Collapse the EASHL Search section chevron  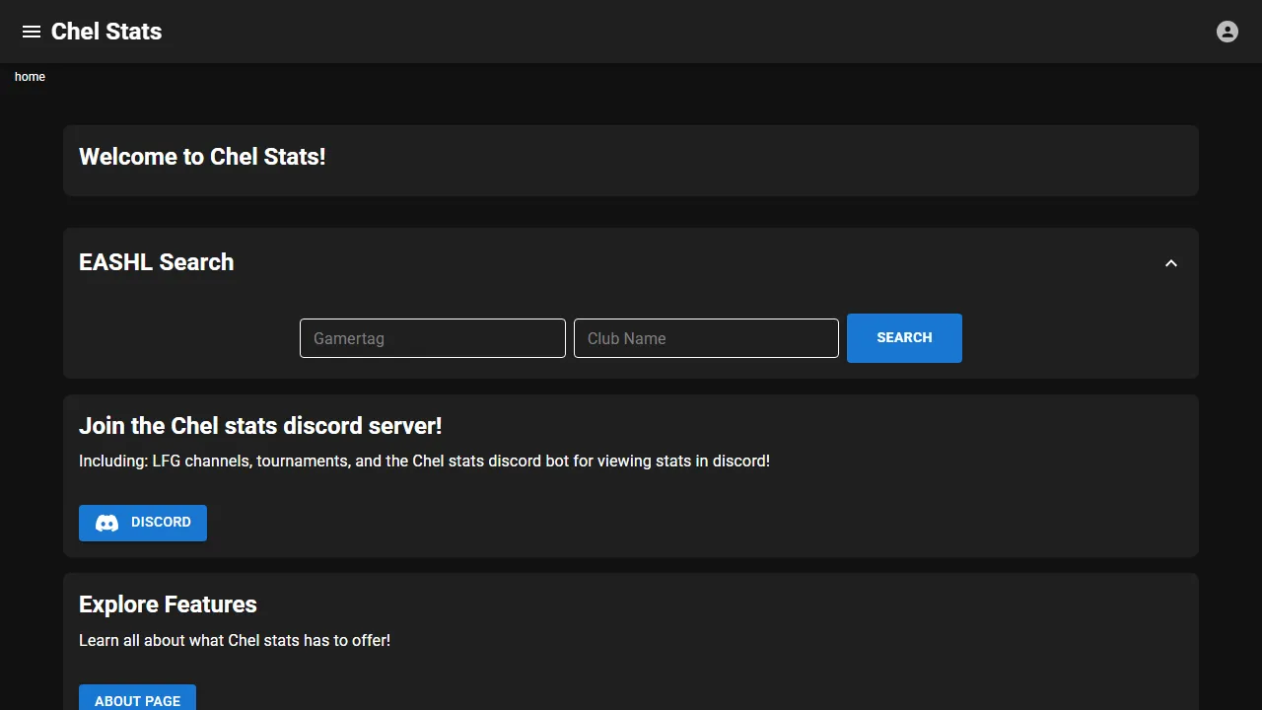[1171, 263]
